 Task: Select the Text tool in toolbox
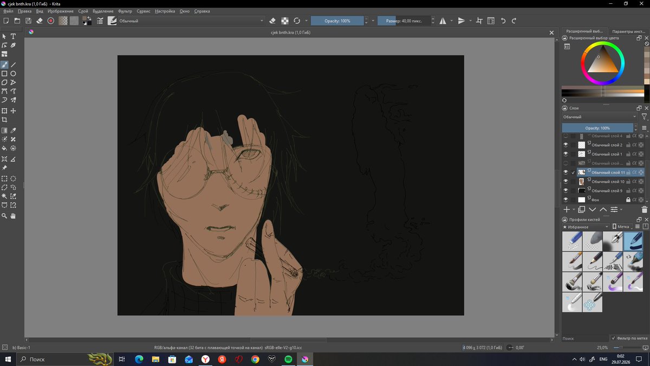[14, 36]
